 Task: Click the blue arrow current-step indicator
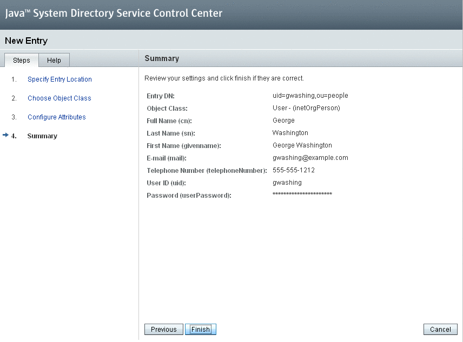click(x=5, y=135)
